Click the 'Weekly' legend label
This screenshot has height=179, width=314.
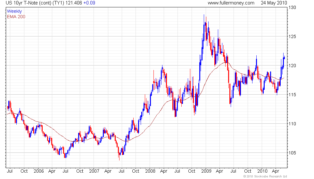[14, 12]
